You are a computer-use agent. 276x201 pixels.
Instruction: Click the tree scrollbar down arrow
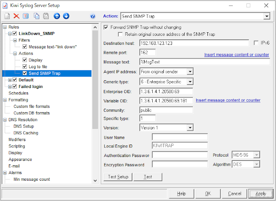tap(95, 180)
